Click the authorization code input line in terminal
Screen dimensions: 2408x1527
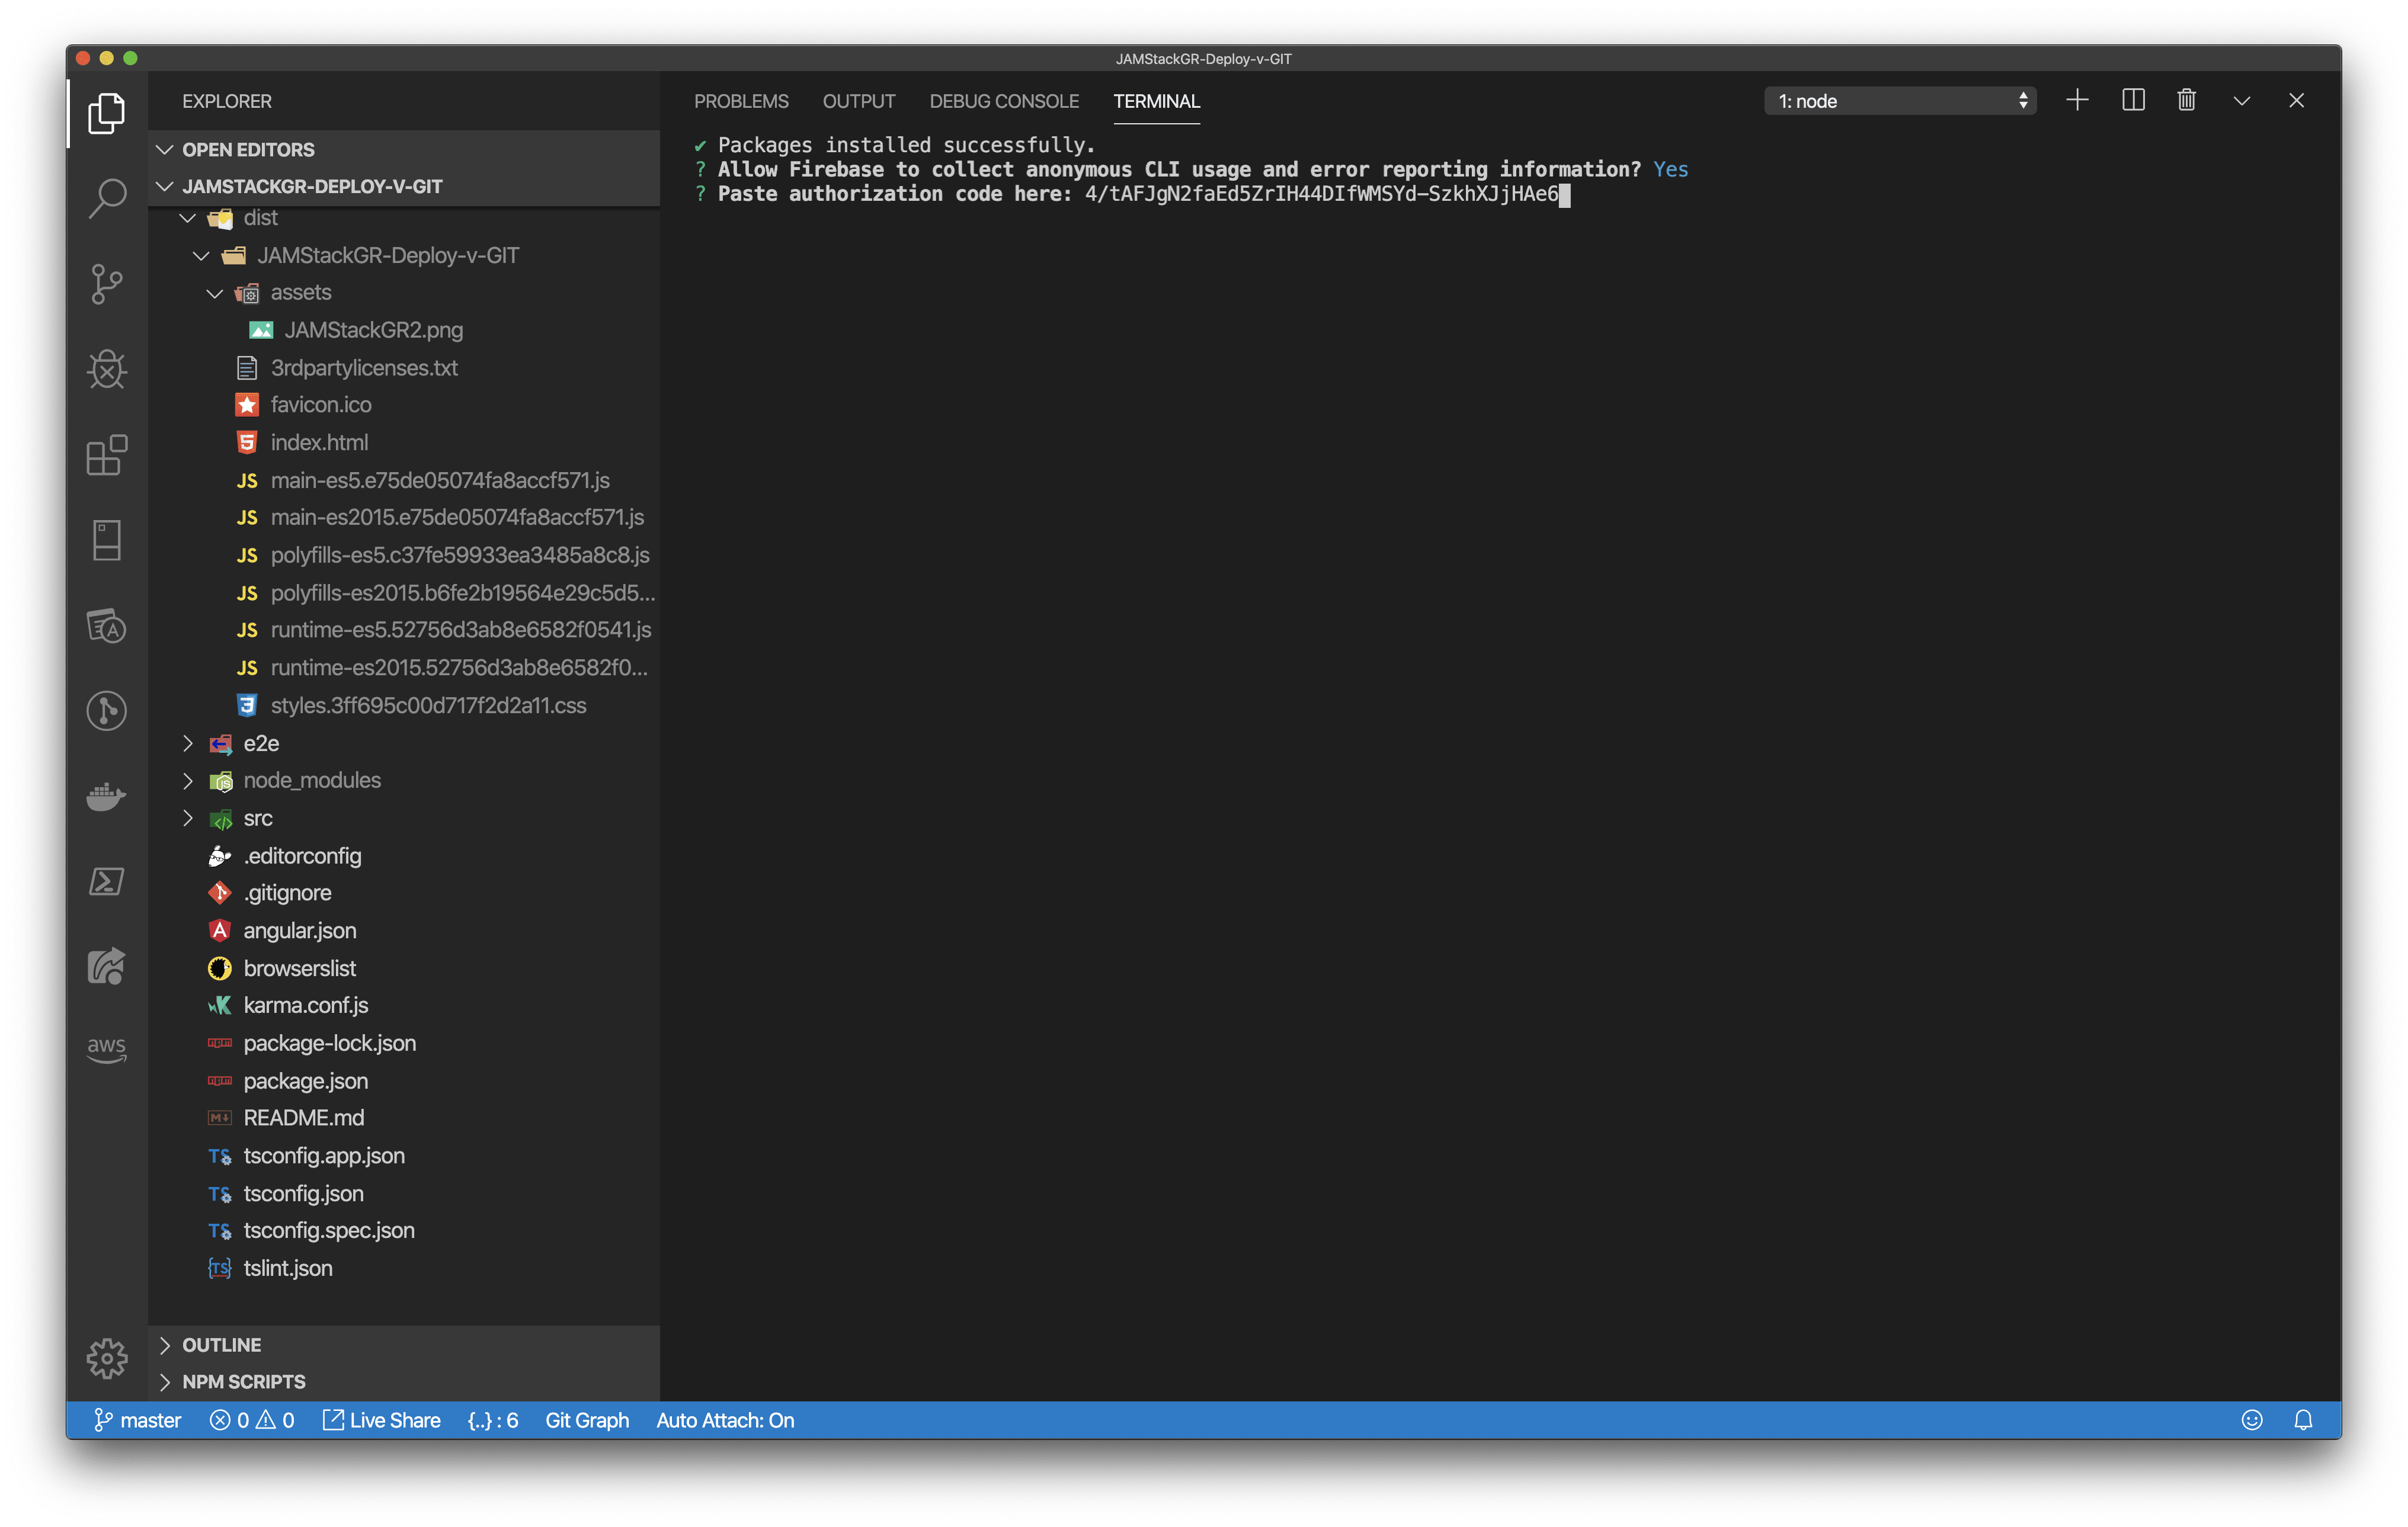click(1132, 194)
